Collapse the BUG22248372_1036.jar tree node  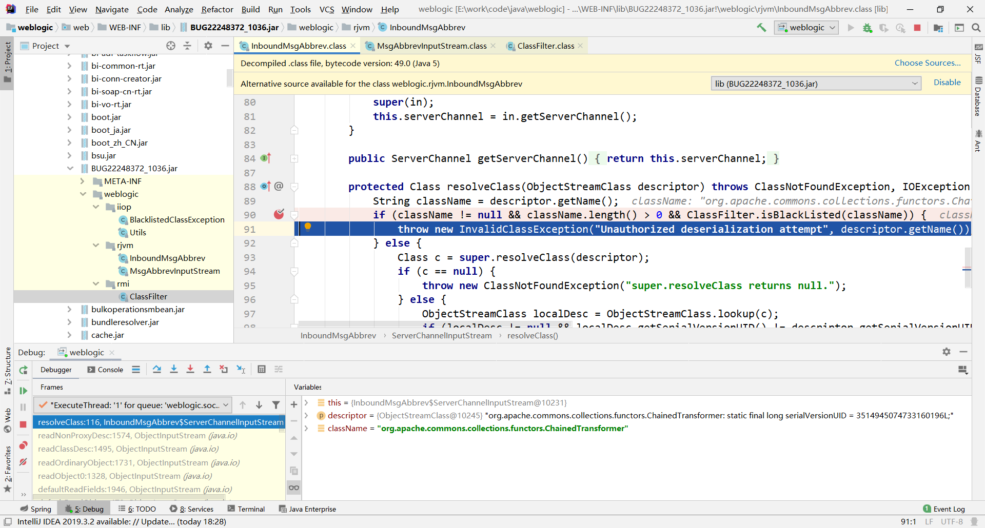tap(70, 169)
